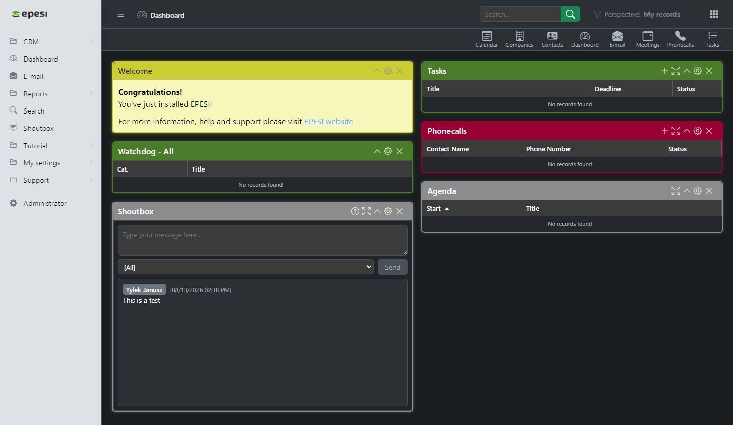Screen dimensions: 733x425
Task: Sort Agenda by Start column
Action: tap(471, 208)
